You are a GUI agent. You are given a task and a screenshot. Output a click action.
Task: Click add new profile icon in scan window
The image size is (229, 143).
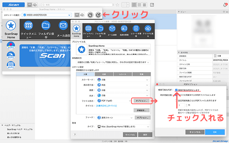(90, 15)
